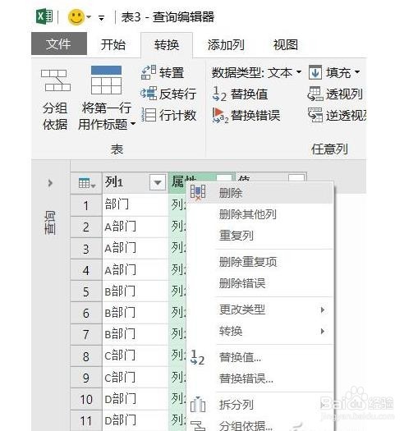Click the smiley feedback icon
This screenshot has width=418, height=431.
(76, 17)
